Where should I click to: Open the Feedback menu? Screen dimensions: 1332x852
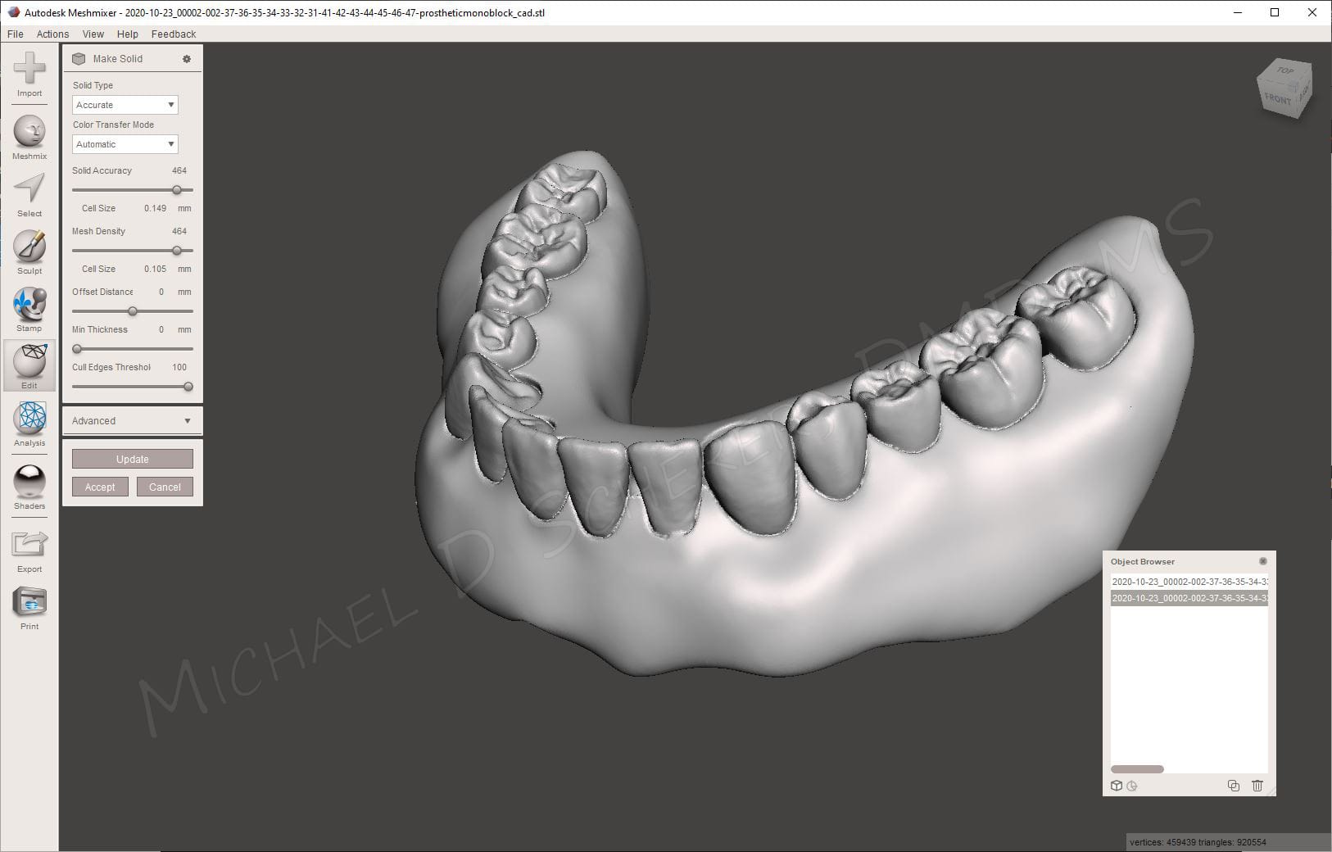coord(174,34)
